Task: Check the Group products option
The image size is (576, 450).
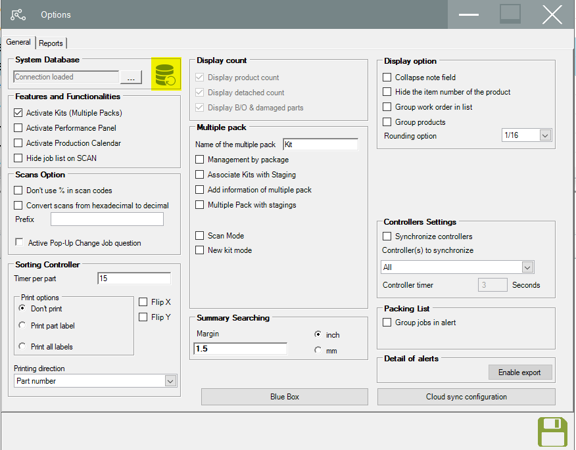Action: click(x=387, y=122)
